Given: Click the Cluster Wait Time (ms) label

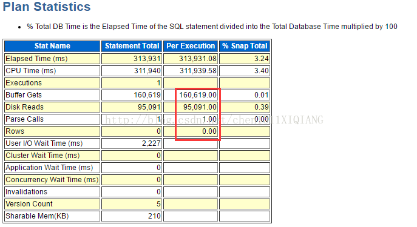Looking at the screenshot, I should (42, 156).
